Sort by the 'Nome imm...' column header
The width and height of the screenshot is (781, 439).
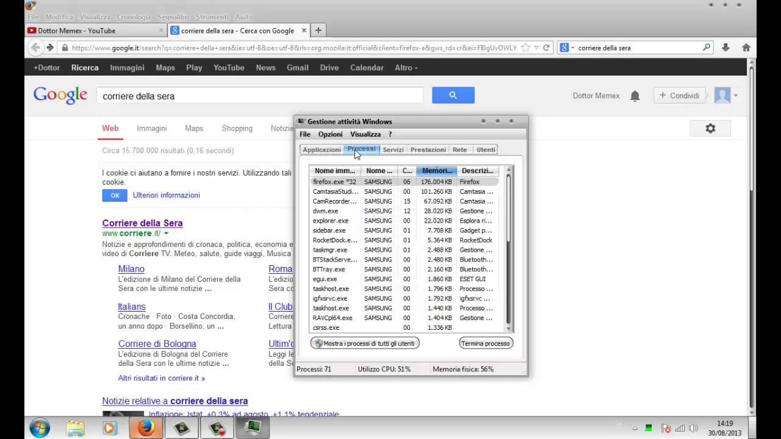point(335,171)
